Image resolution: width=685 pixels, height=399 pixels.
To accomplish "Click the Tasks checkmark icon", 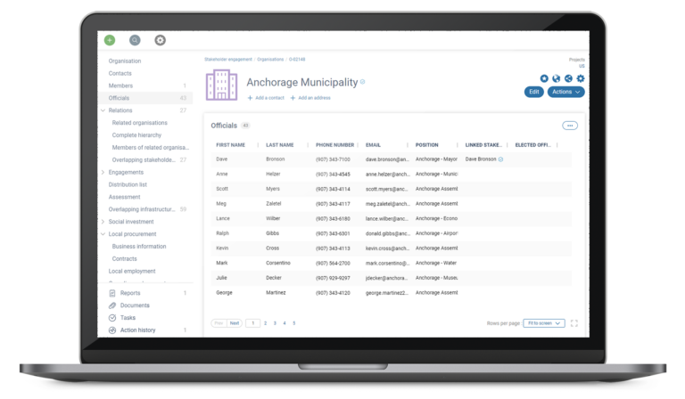I will (x=112, y=318).
